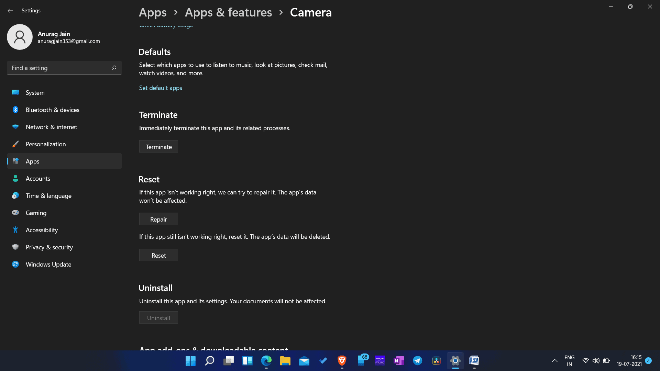Open Telegram from the taskbar
This screenshot has width=660, height=371.
pos(417,361)
